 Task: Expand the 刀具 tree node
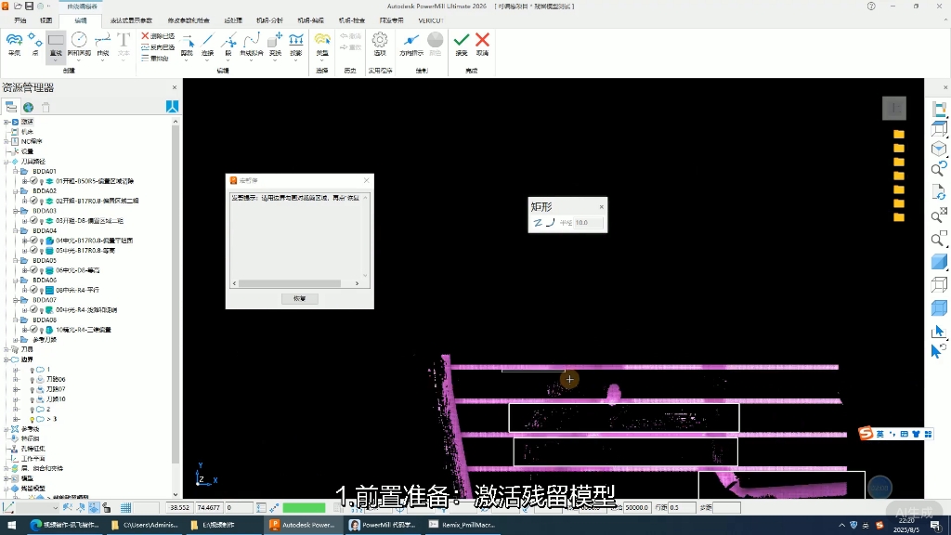pos(7,349)
